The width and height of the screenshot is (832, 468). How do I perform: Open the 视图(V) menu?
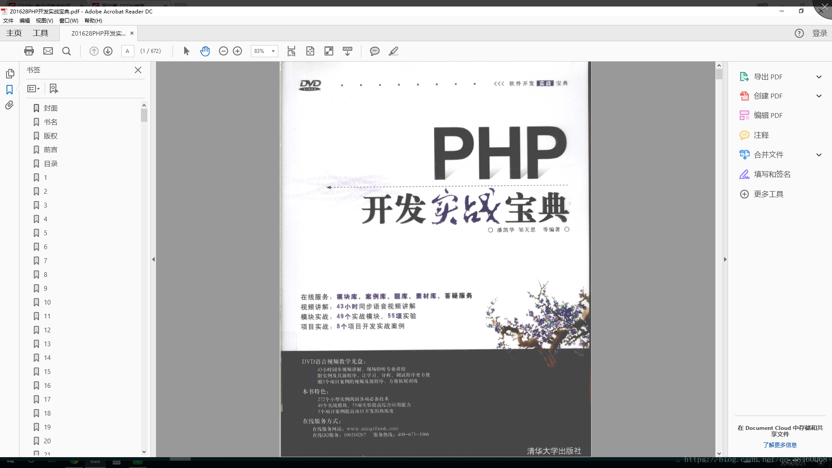[44, 20]
